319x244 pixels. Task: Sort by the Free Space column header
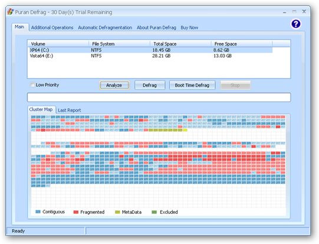point(242,44)
